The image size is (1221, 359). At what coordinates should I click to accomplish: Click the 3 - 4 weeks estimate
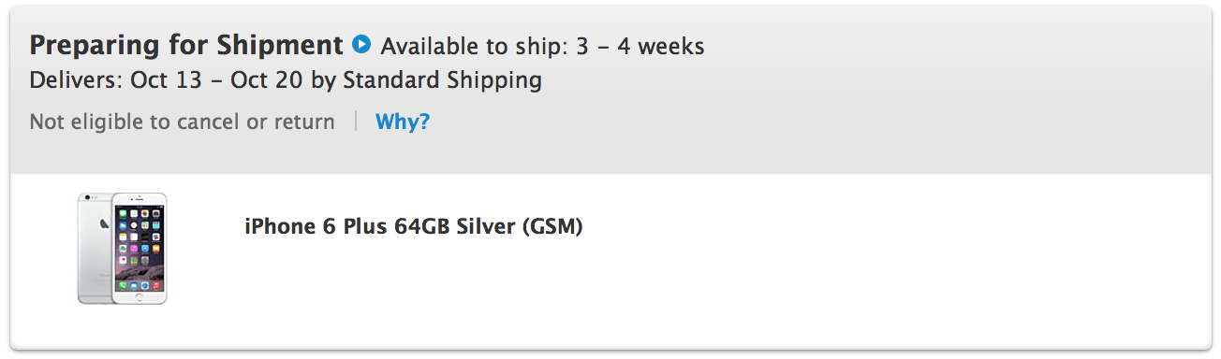tap(640, 46)
